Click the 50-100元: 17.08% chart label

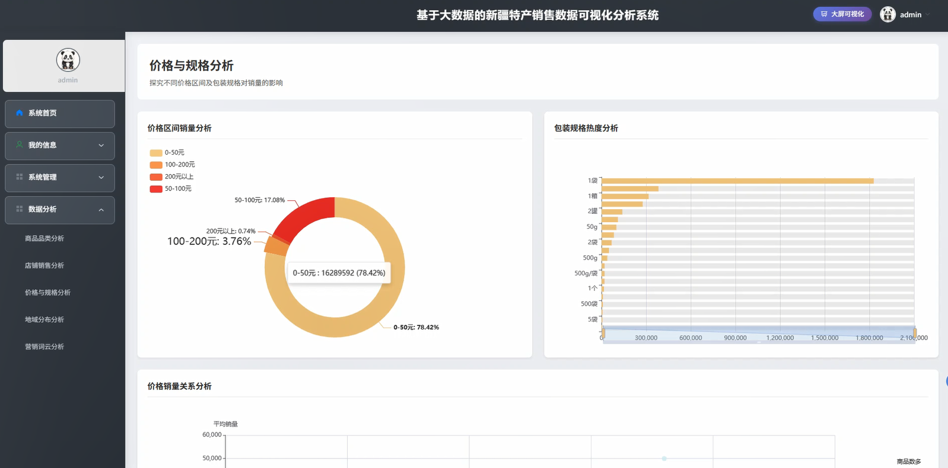click(260, 200)
